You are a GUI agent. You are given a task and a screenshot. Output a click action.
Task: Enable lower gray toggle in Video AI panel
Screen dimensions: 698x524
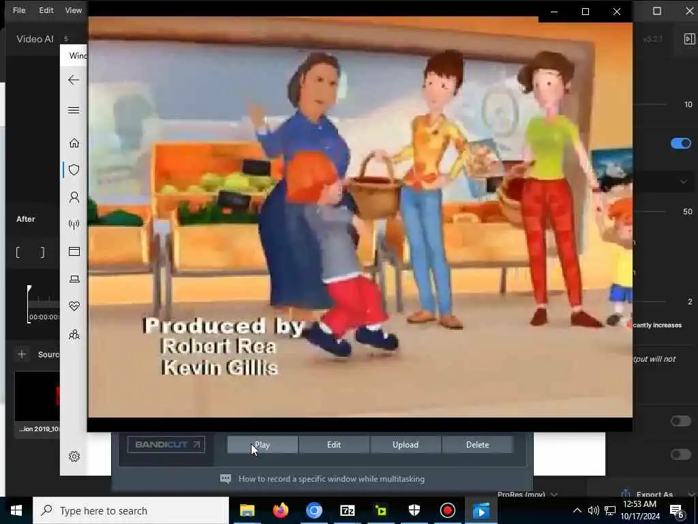point(680,454)
